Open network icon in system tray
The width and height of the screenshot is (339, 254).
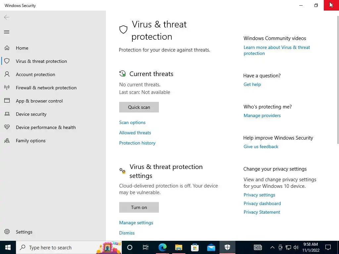288,247
